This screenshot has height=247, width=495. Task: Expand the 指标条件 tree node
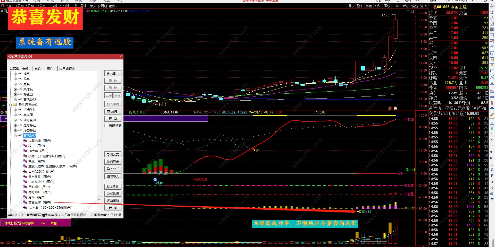(15, 110)
